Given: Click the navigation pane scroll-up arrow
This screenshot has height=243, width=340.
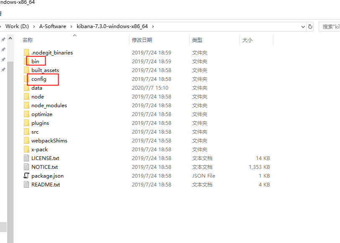Looking at the screenshot, I should [x=10, y=39].
